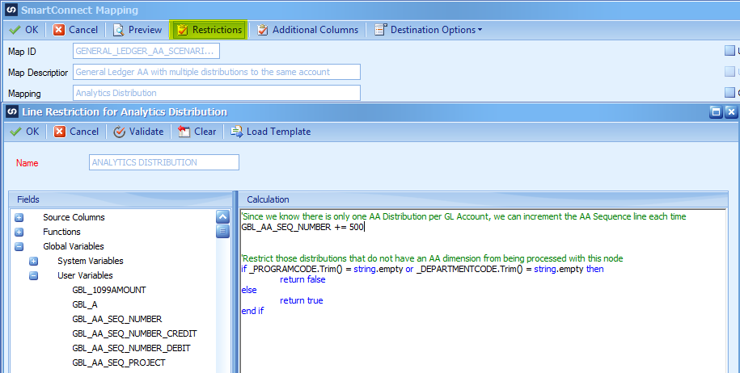Click Load Template

coord(270,132)
